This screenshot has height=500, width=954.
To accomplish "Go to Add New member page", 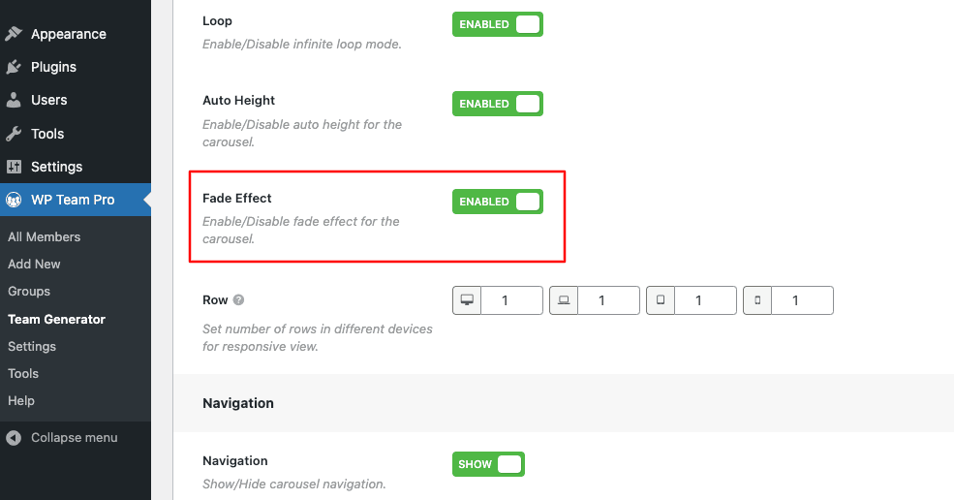I will pyautogui.click(x=34, y=264).
